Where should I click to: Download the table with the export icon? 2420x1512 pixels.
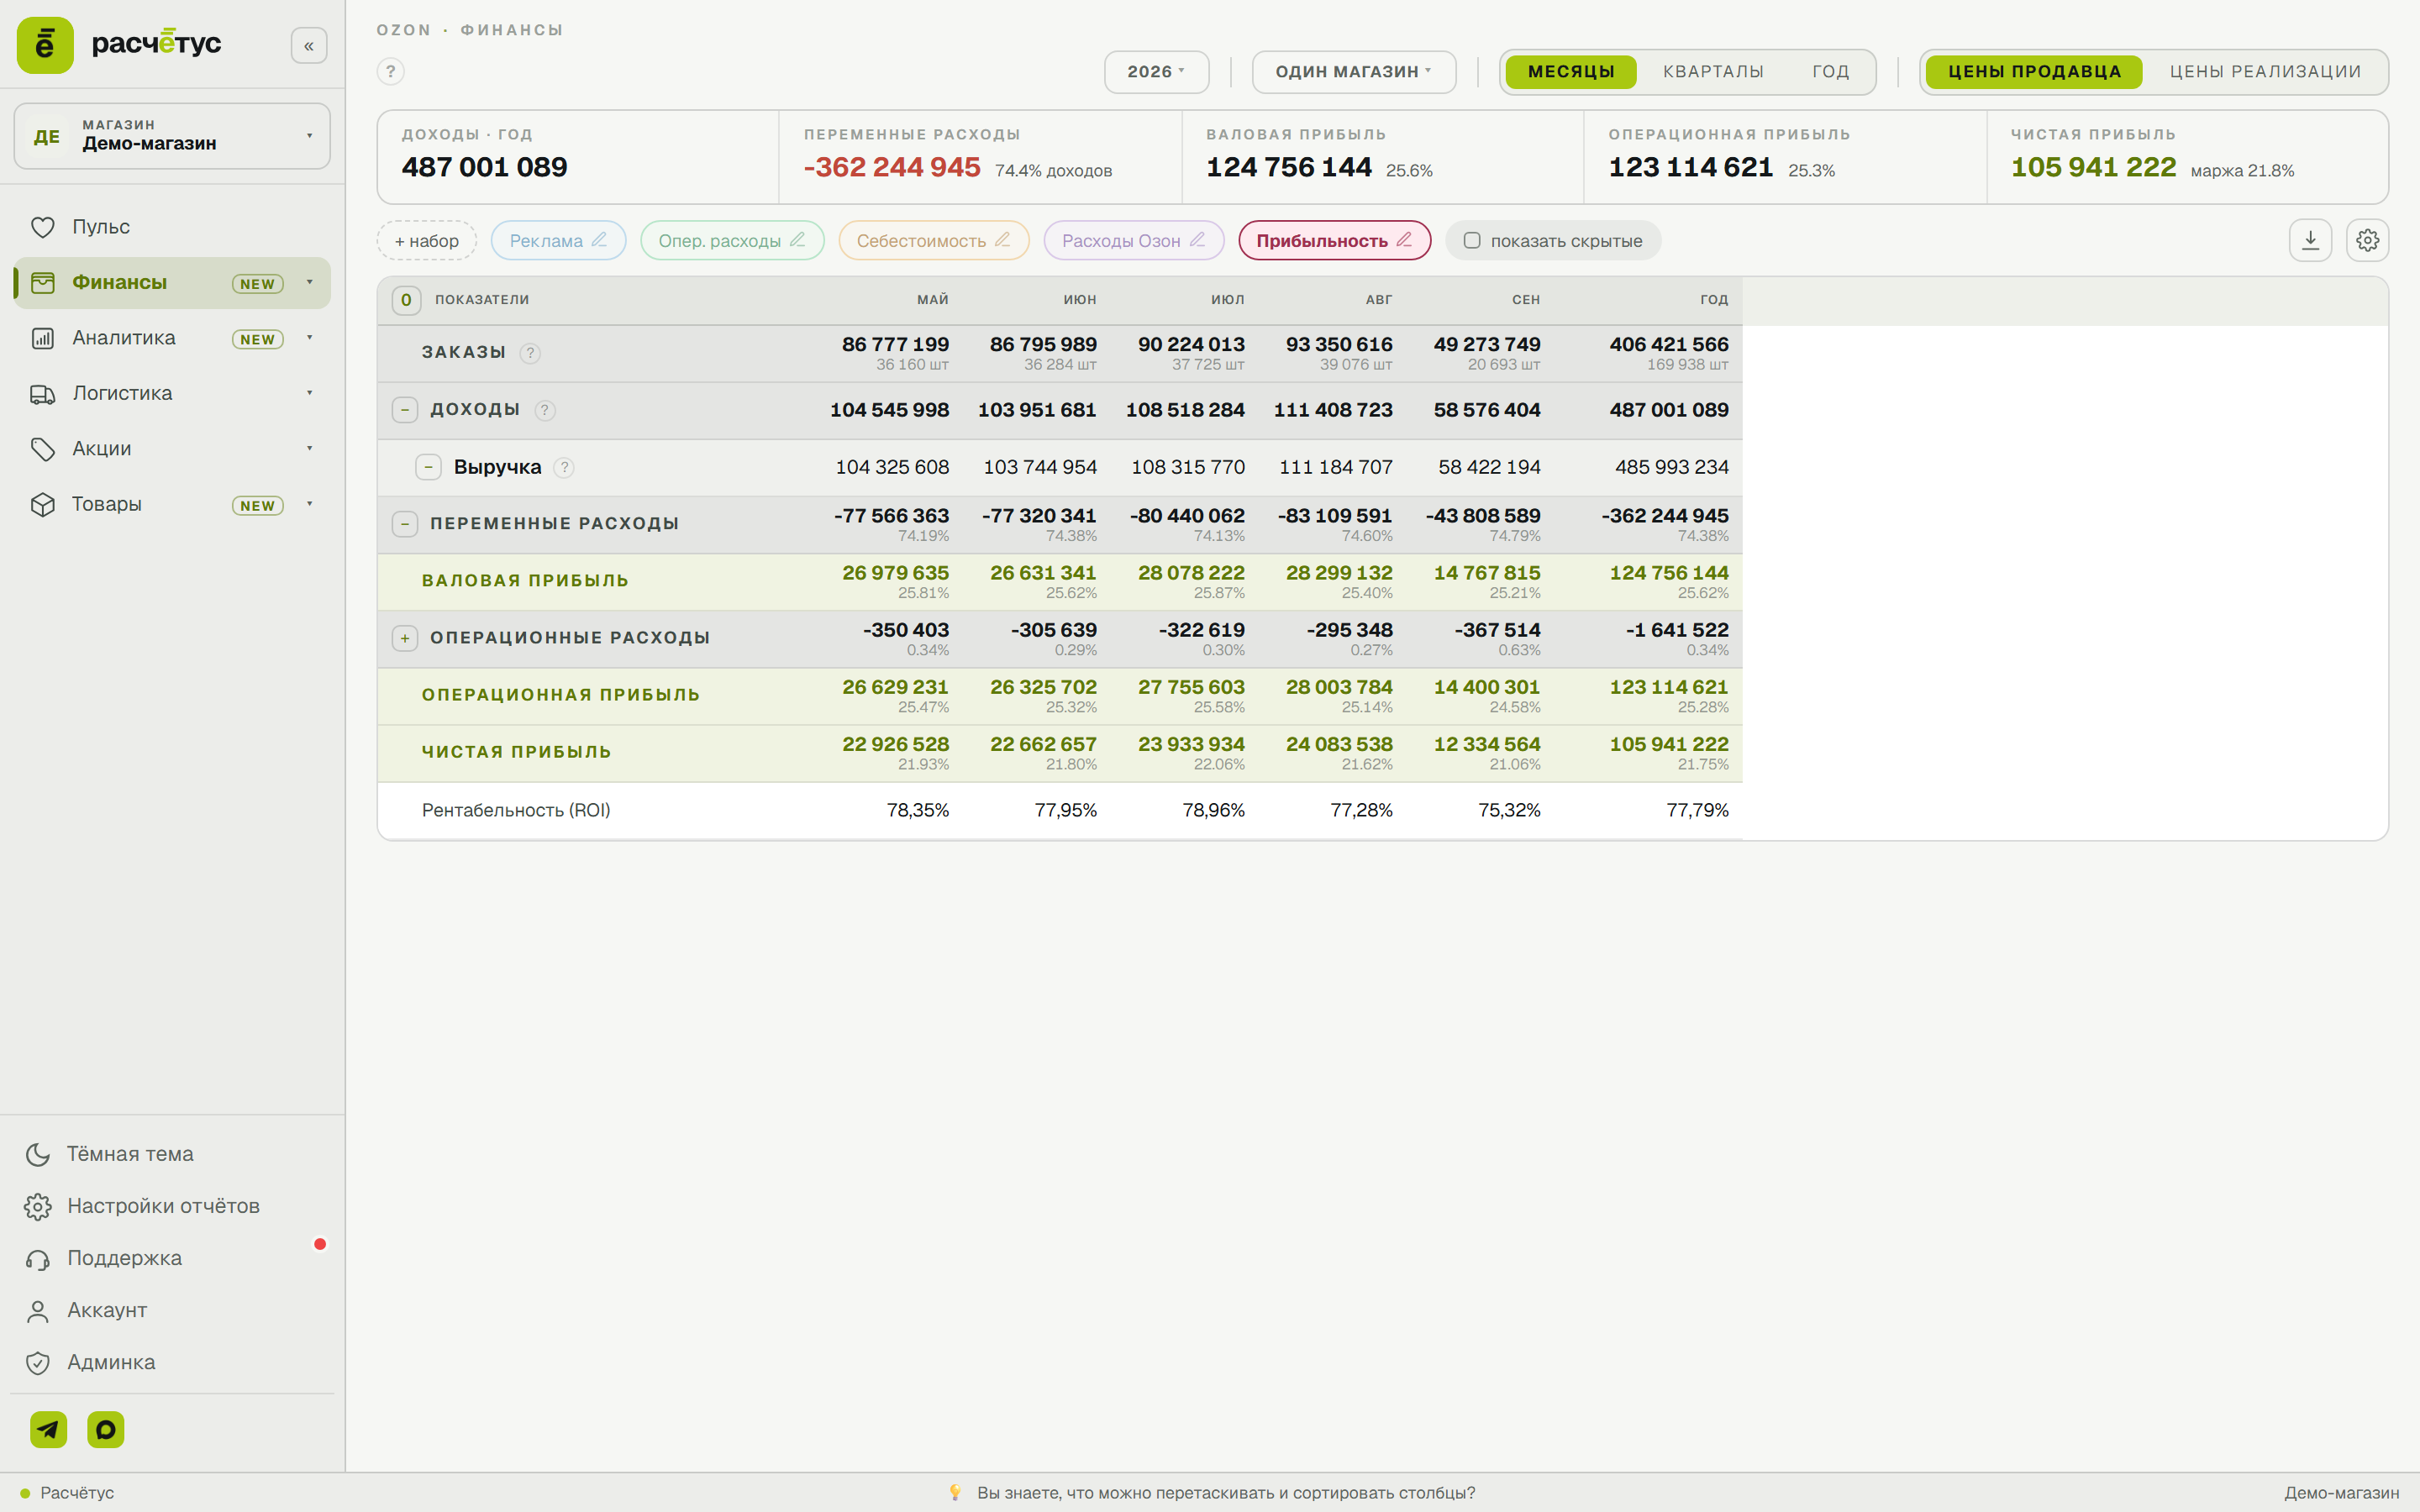point(2310,240)
